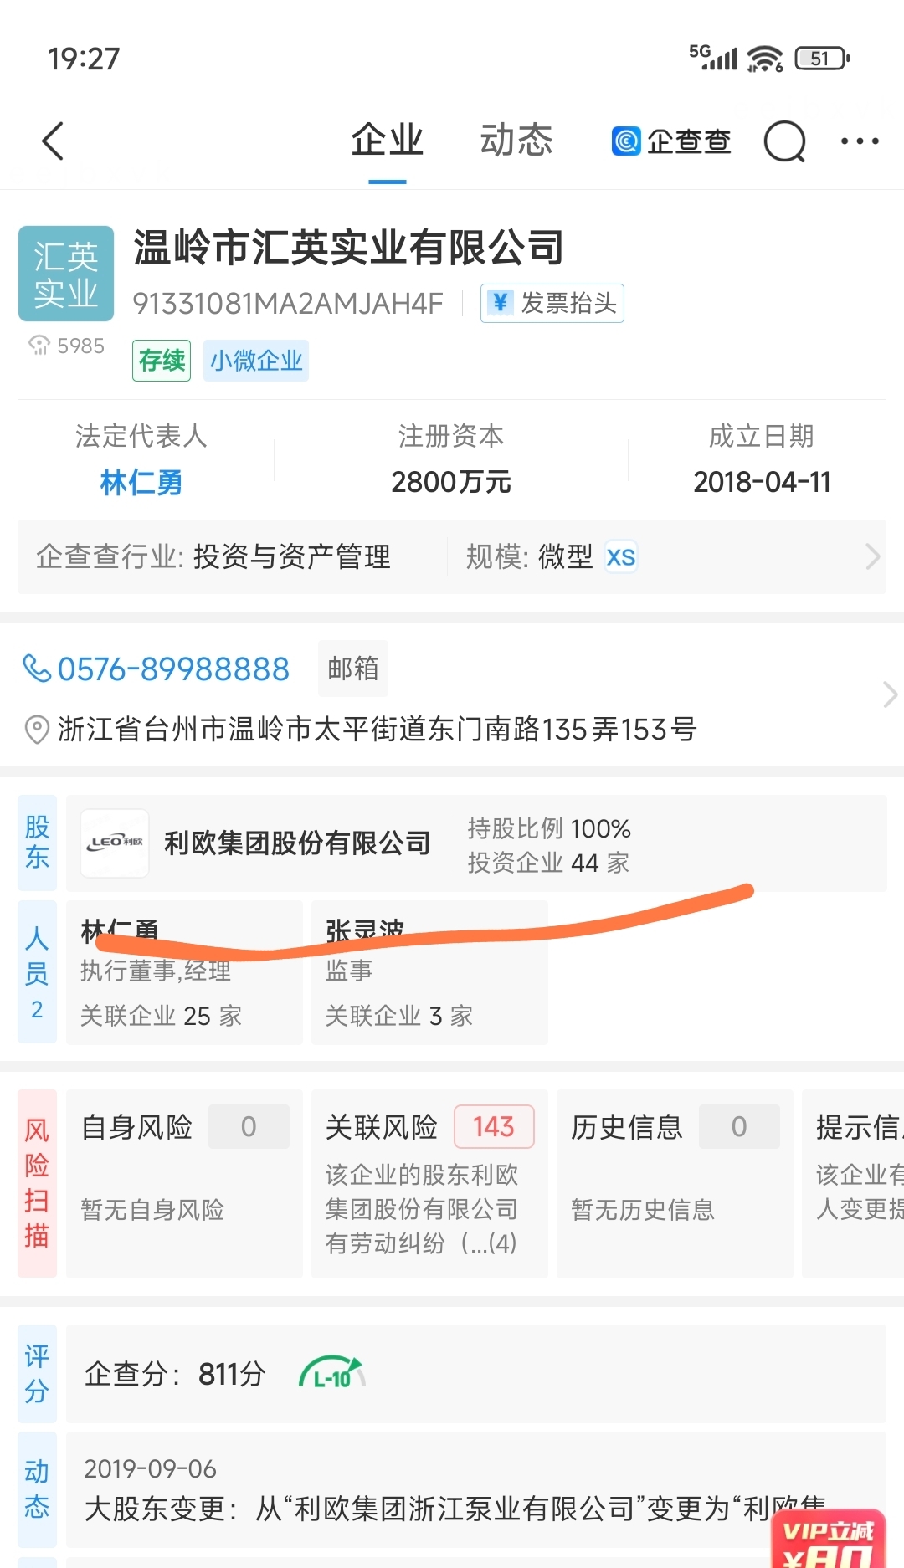Tap the XS scale badge

click(620, 557)
